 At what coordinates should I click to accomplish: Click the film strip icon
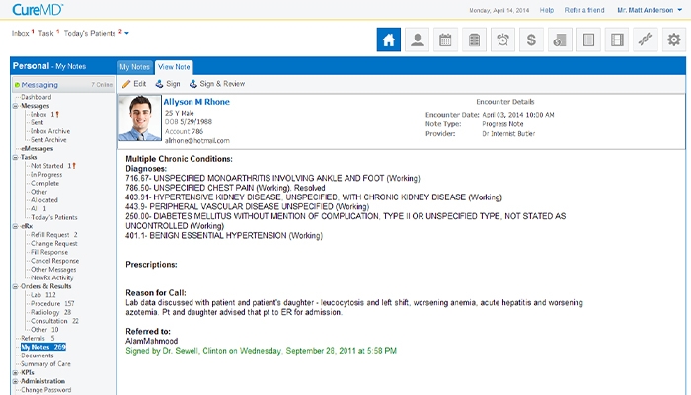pyautogui.click(x=617, y=40)
